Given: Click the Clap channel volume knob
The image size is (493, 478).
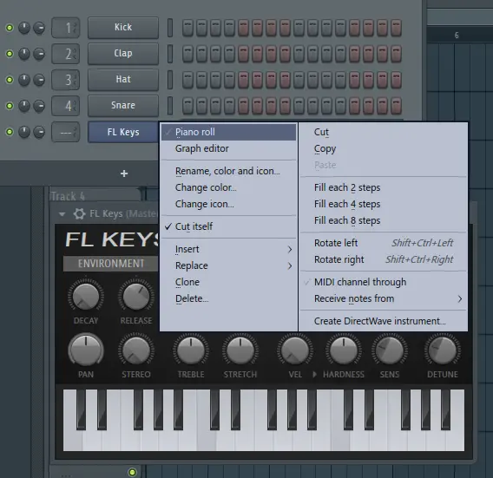Looking at the screenshot, I should point(39,54).
